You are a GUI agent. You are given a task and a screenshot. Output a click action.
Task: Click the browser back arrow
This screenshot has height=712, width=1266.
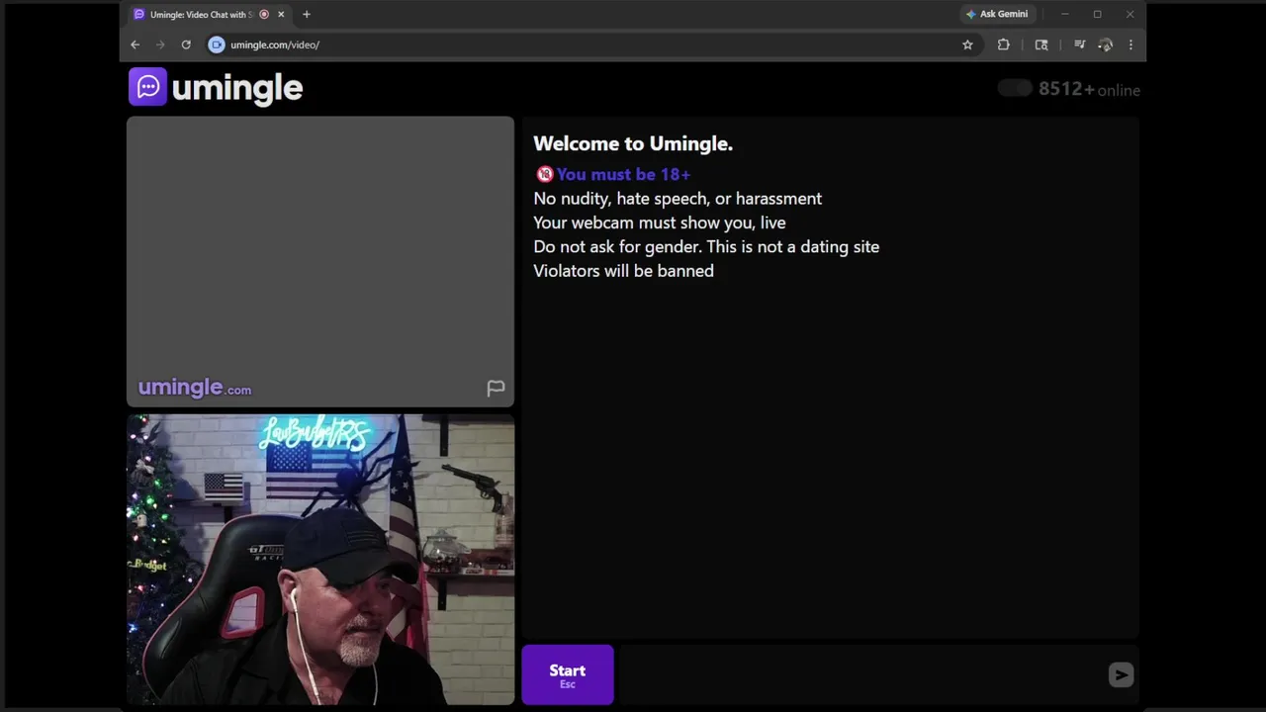[136, 44]
